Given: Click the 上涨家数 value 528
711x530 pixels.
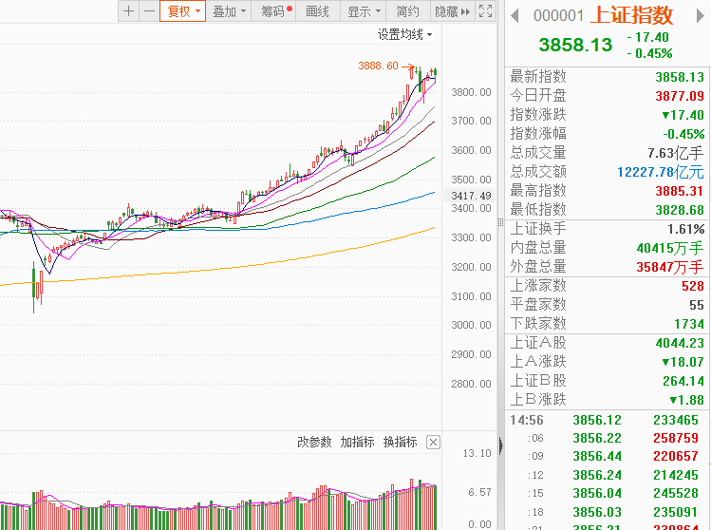Looking at the screenshot, I should [x=693, y=286].
